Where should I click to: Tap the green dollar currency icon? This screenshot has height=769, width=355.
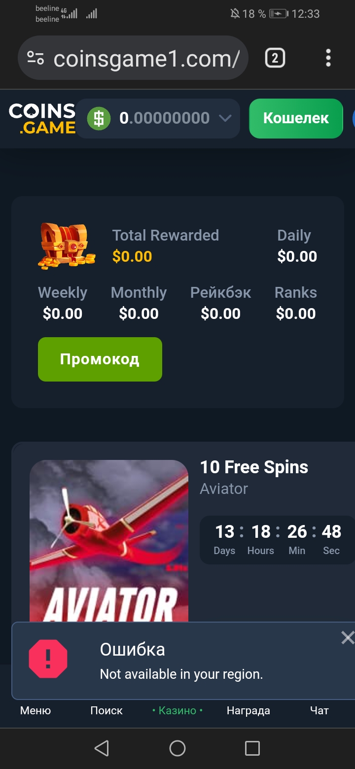(x=99, y=118)
